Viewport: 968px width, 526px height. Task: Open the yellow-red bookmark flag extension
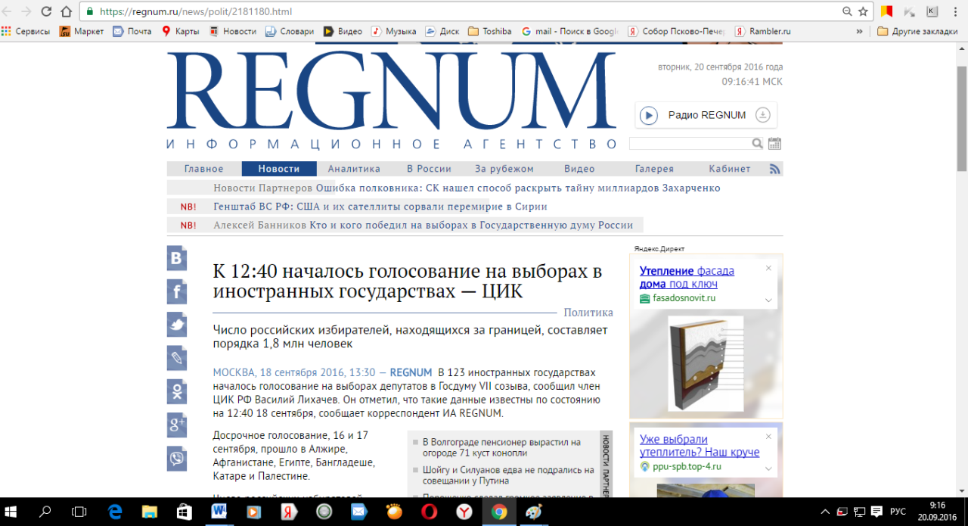[887, 11]
